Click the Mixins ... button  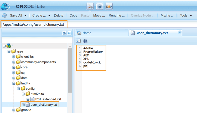[x=167, y=16]
